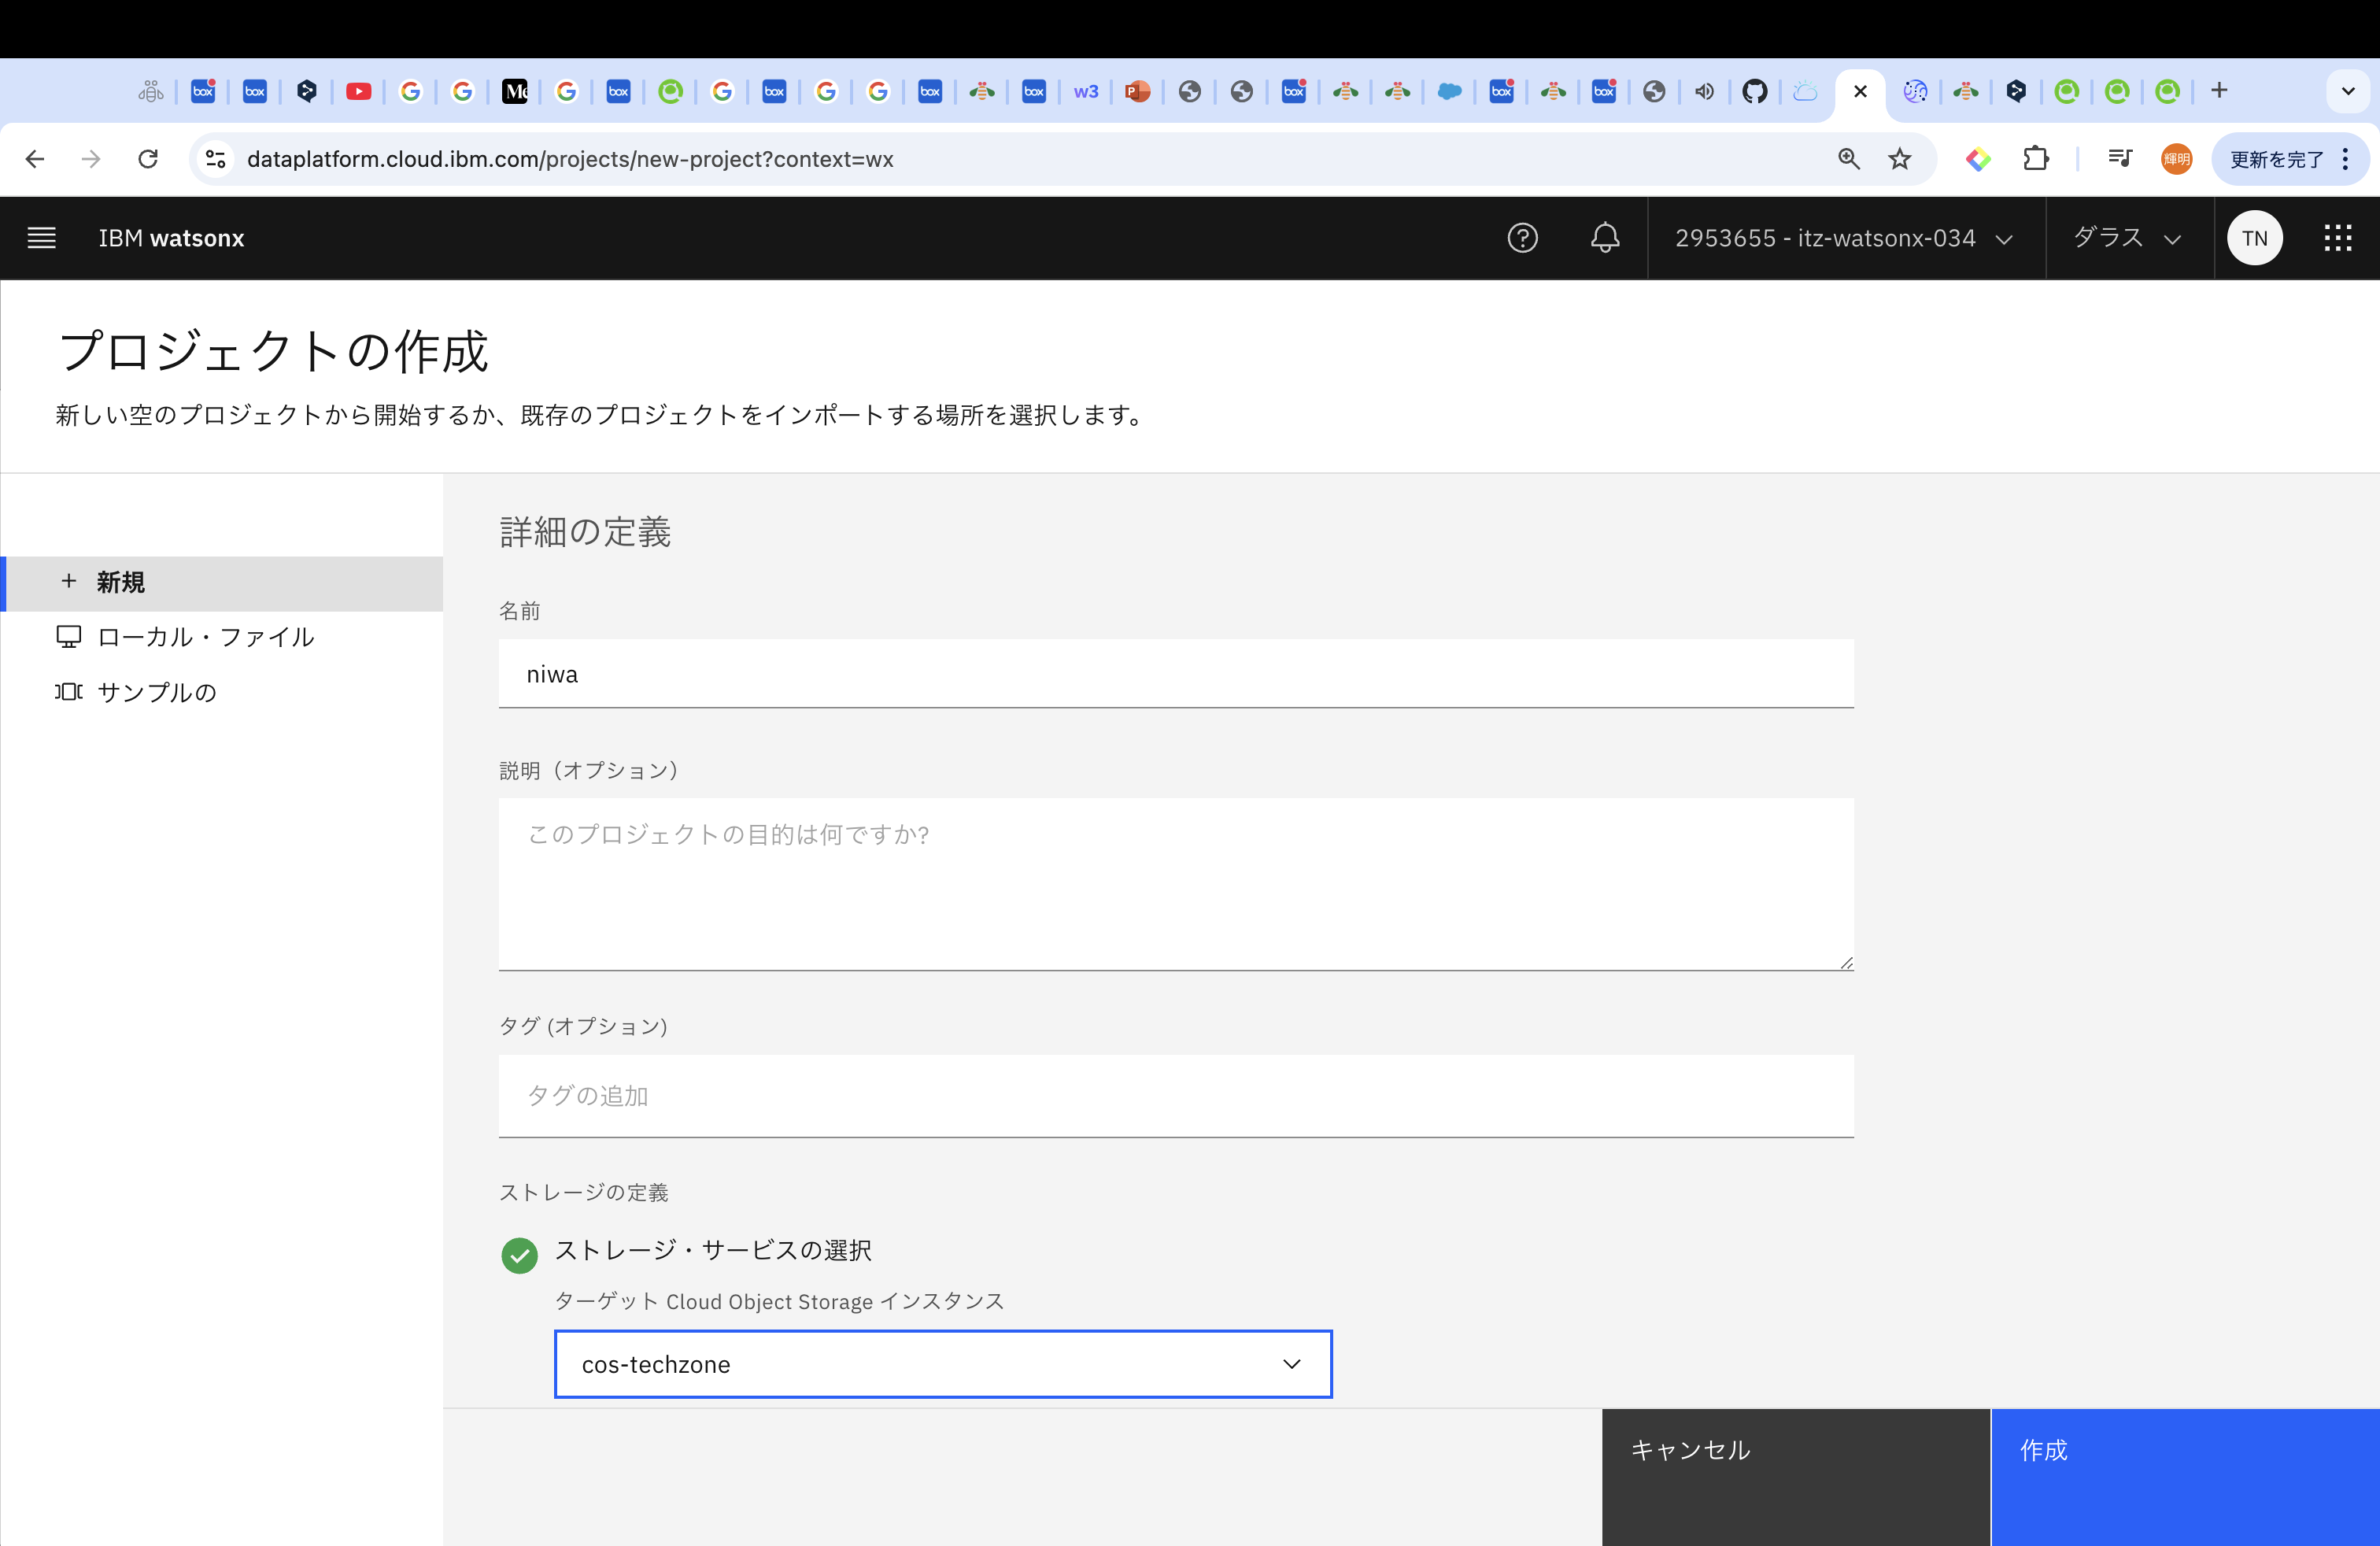Open the app switcher grid icon
Screen dimensions: 2380x1546
[x=2337, y=238]
